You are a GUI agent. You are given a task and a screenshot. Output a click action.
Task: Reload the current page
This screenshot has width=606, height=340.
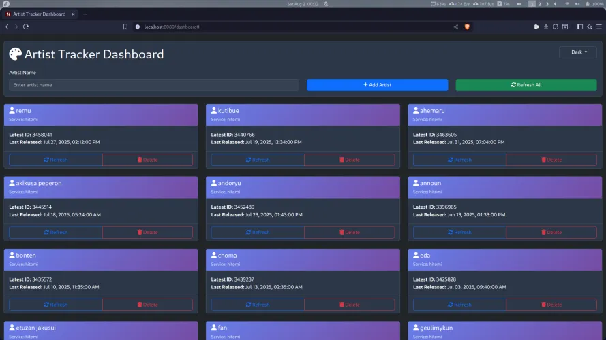26,27
